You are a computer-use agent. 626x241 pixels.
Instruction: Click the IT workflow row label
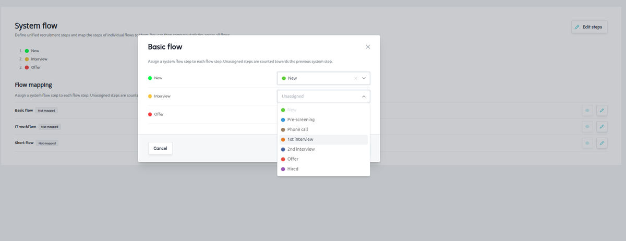[25, 127]
